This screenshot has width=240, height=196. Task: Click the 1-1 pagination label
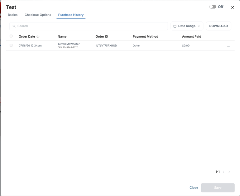pos(217,172)
